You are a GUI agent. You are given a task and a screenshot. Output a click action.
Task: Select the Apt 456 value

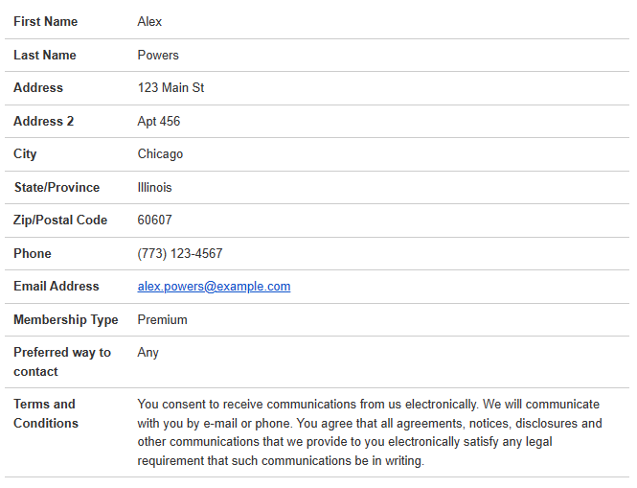click(158, 122)
